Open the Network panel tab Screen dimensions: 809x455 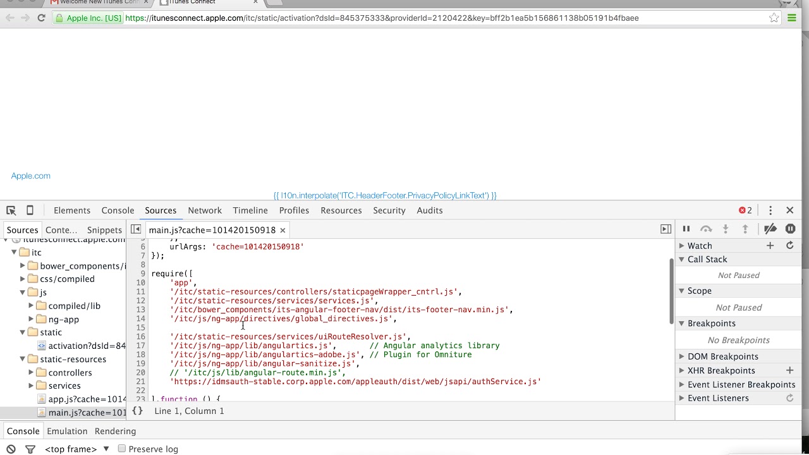click(205, 210)
